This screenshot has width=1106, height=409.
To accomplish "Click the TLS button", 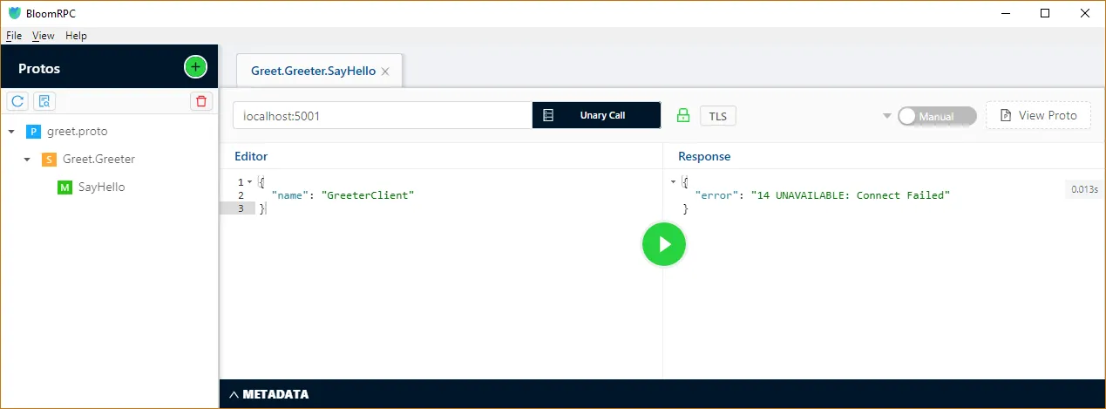I will pyautogui.click(x=718, y=115).
